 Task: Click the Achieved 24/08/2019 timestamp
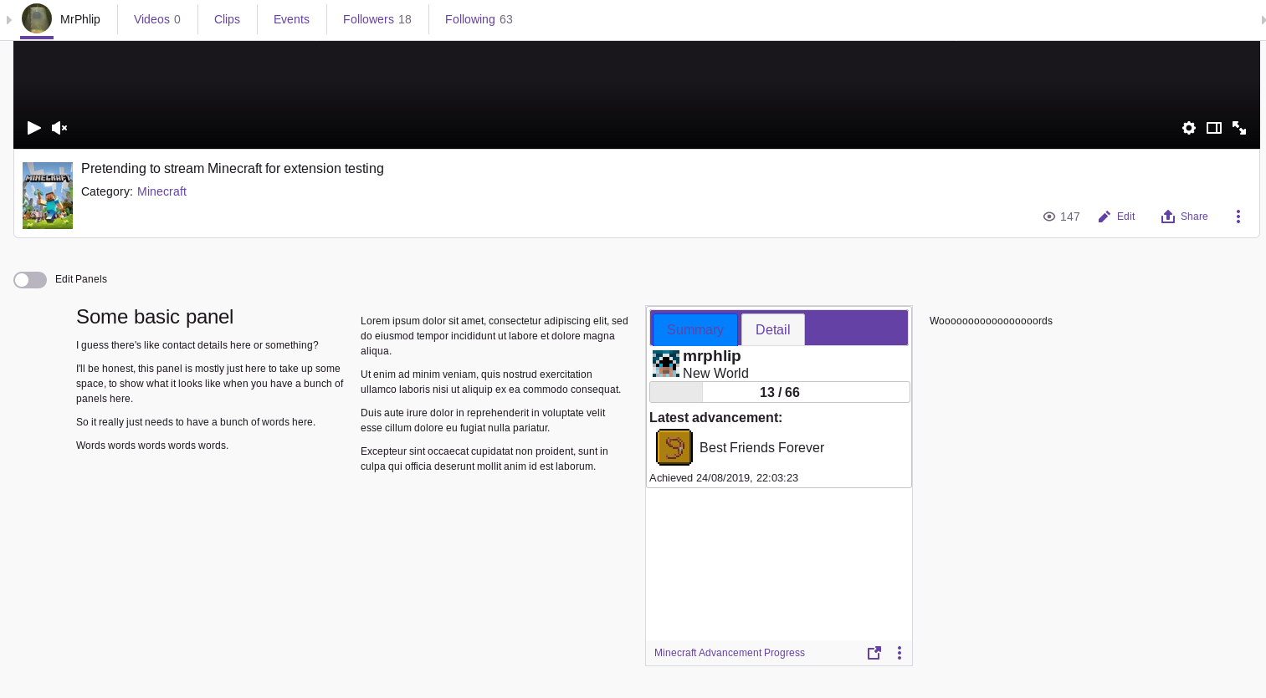coord(724,478)
